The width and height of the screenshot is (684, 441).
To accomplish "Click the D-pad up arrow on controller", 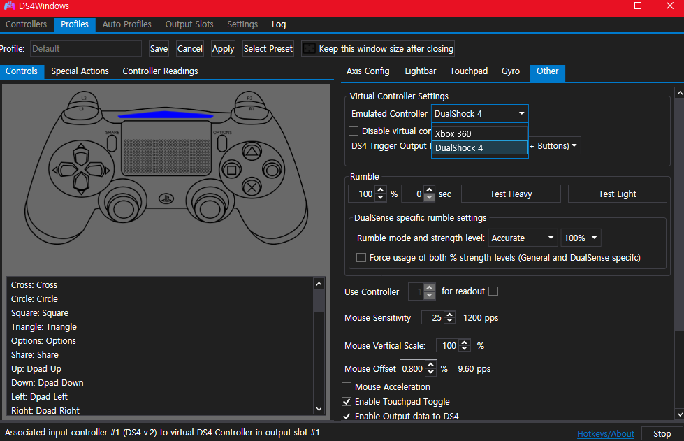I will pyautogui.click(x=81, y=154).
